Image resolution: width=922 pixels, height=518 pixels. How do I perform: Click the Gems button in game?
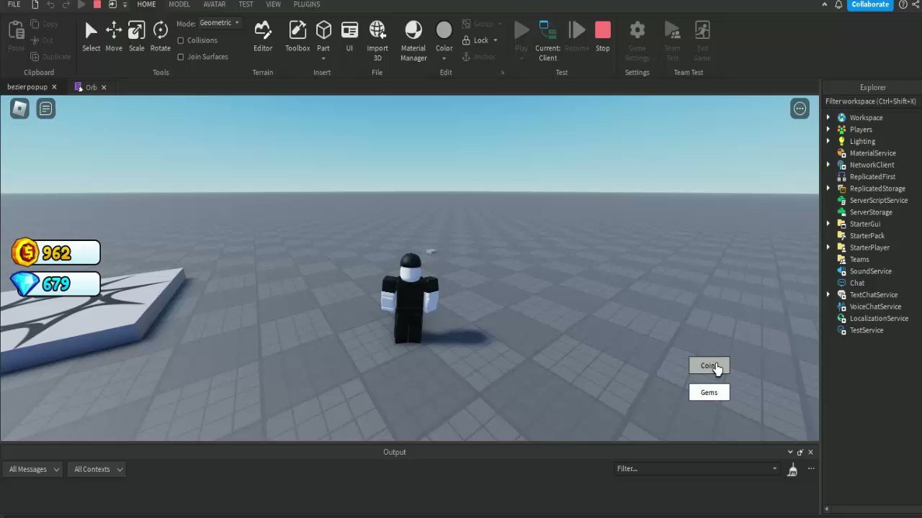pos(709,392)
